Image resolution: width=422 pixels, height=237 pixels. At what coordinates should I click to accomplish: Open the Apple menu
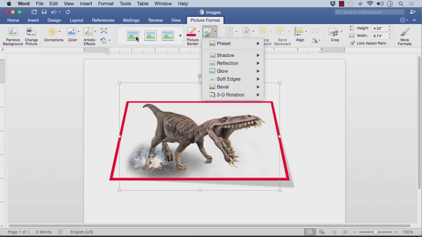9,4
